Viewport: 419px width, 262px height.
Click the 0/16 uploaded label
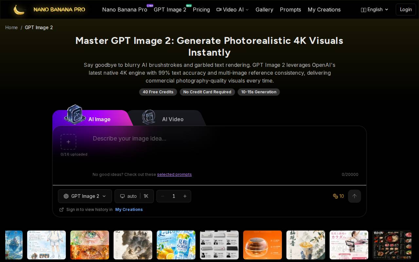pos(74,154)
